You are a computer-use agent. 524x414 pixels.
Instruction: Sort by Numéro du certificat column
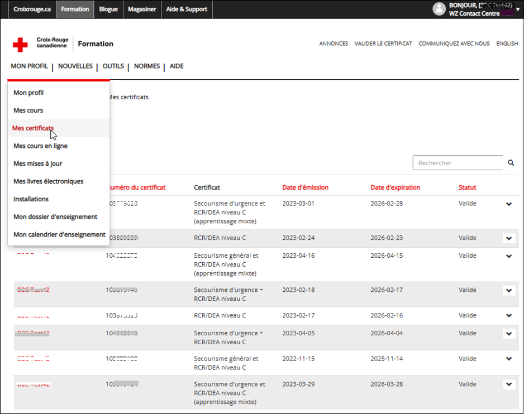[x=137, y=187]
